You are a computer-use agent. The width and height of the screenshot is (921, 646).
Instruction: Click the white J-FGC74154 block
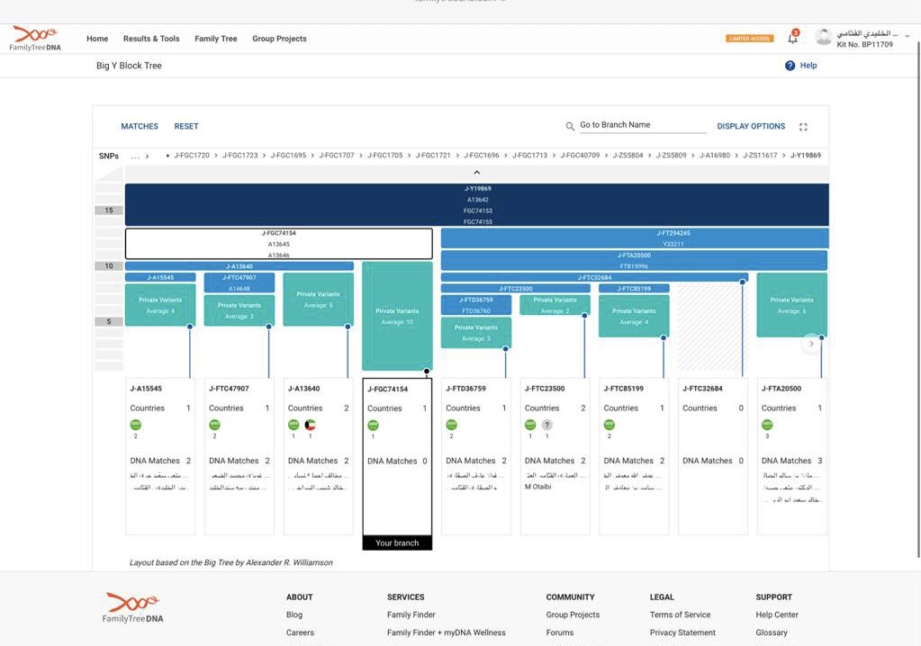point(279,244)
